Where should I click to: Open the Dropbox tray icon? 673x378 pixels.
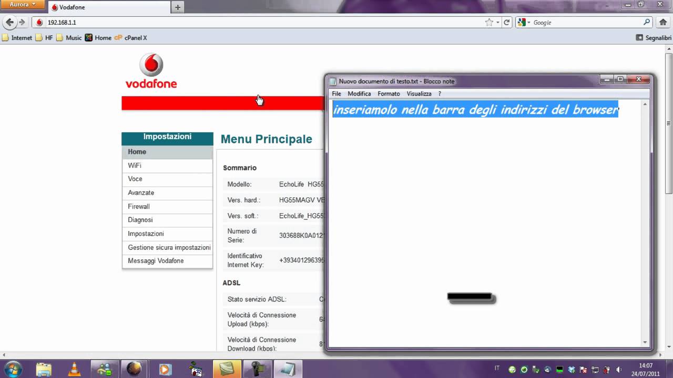coord(572,369)
